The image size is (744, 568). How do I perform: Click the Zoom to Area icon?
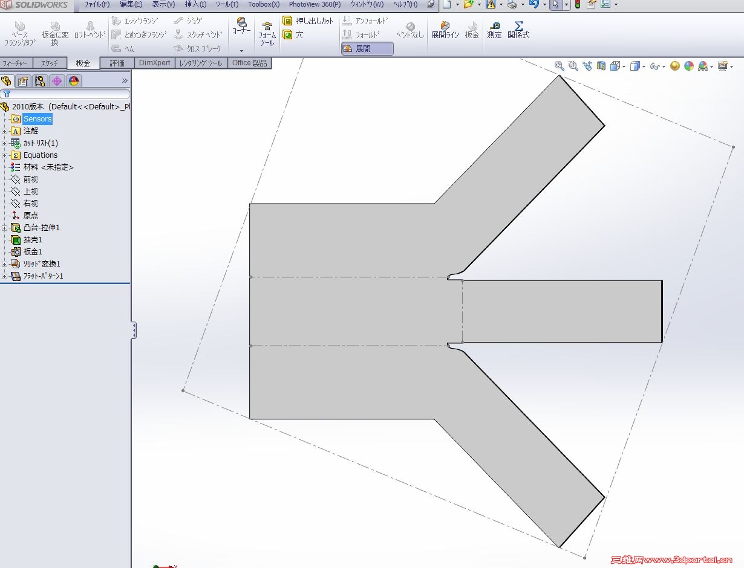click(573, 66)
